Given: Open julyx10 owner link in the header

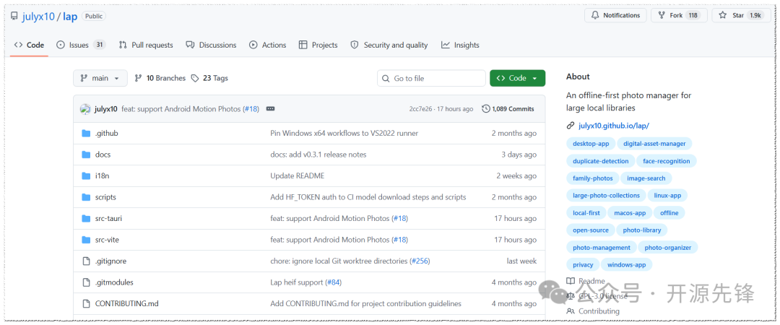Looking at the screenshot, I should coord(38,17).
